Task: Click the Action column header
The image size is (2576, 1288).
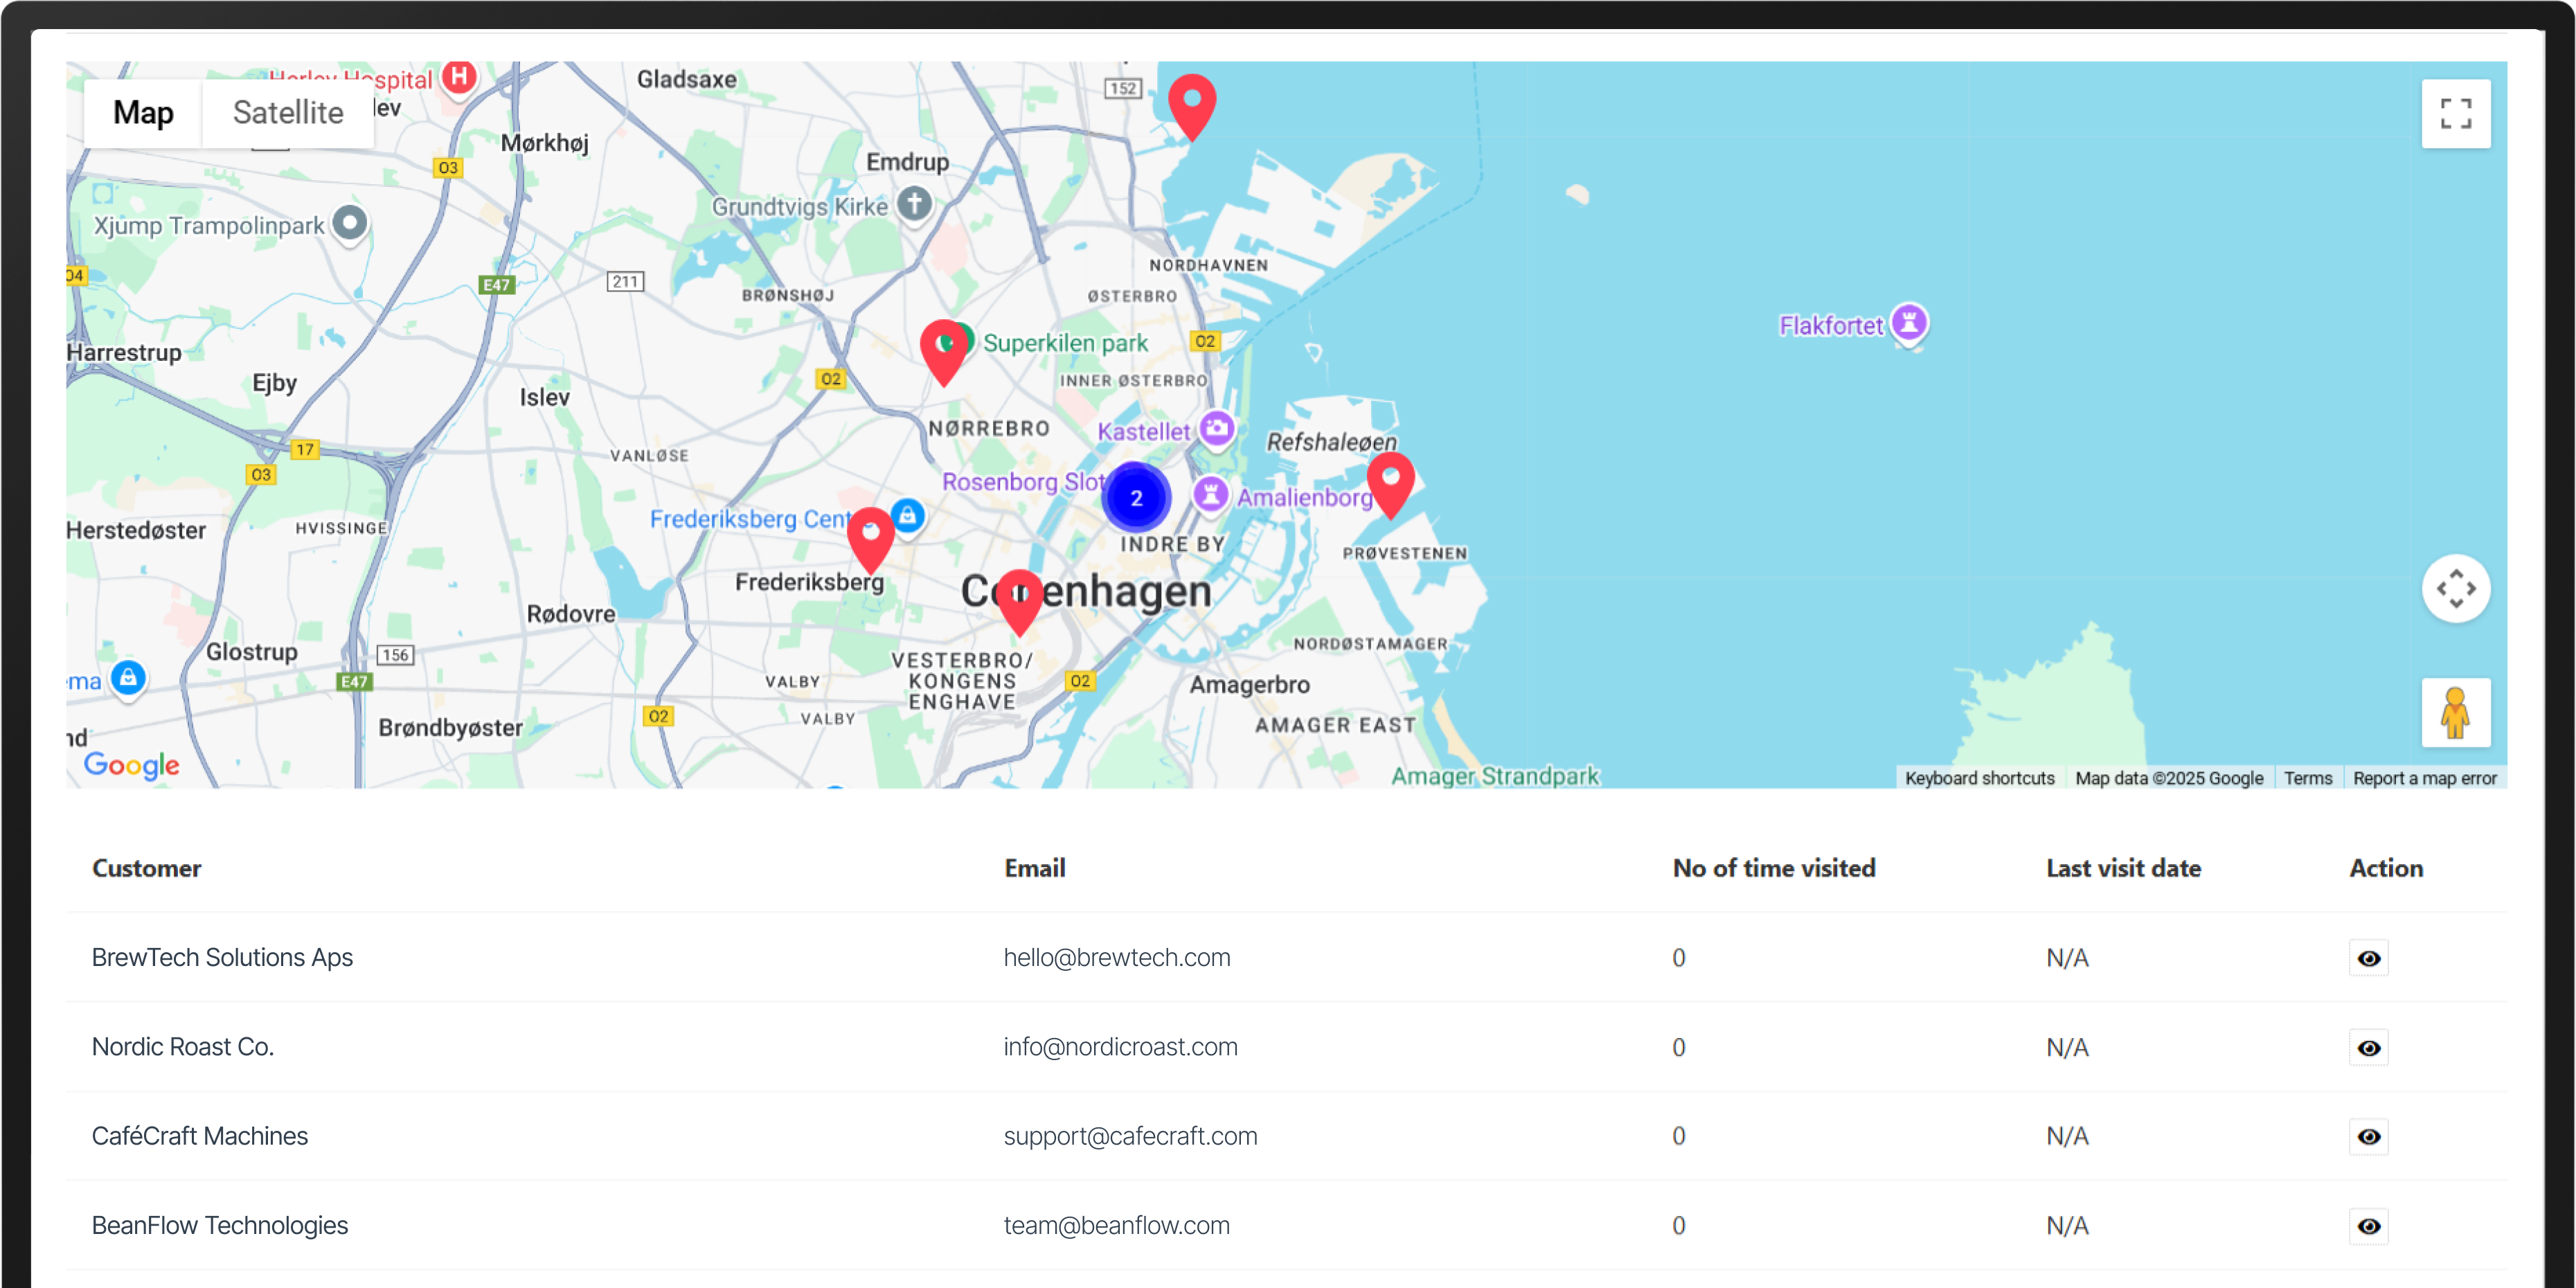Action: (x=2386, y=868)
